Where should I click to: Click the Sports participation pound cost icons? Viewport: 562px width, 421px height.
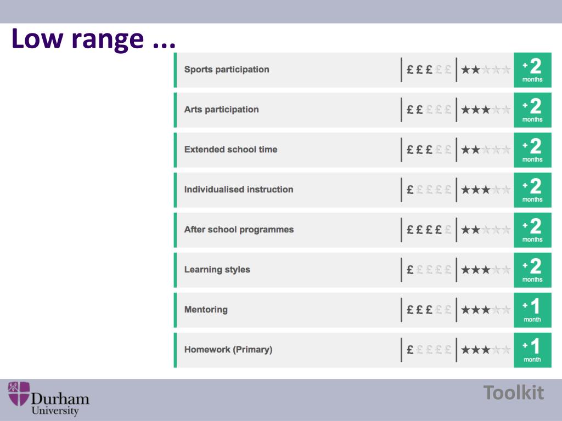[429, 70]
